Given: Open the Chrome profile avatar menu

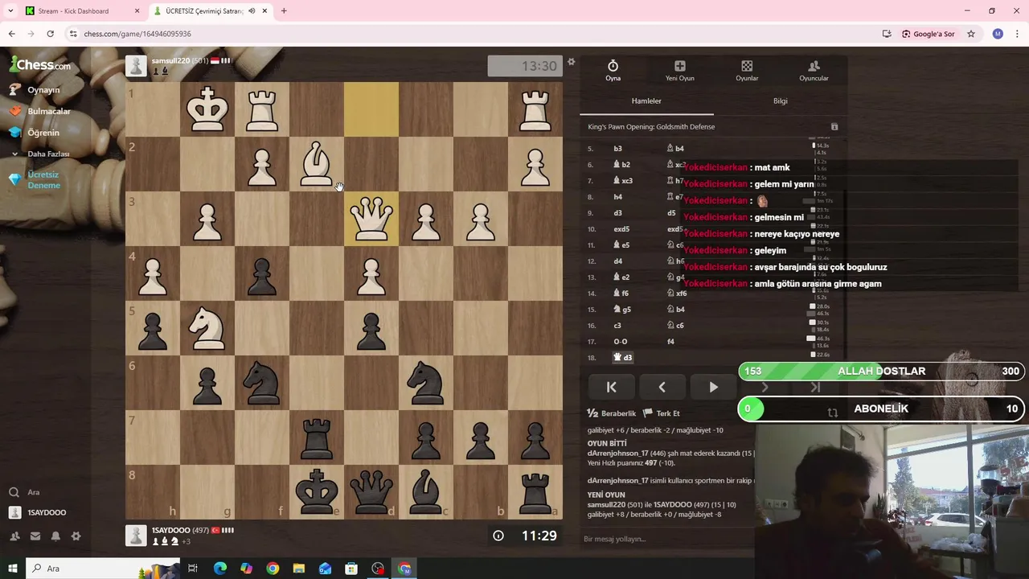Looking at the screenshot, I should pyautogui.click(x=998, y=34).
